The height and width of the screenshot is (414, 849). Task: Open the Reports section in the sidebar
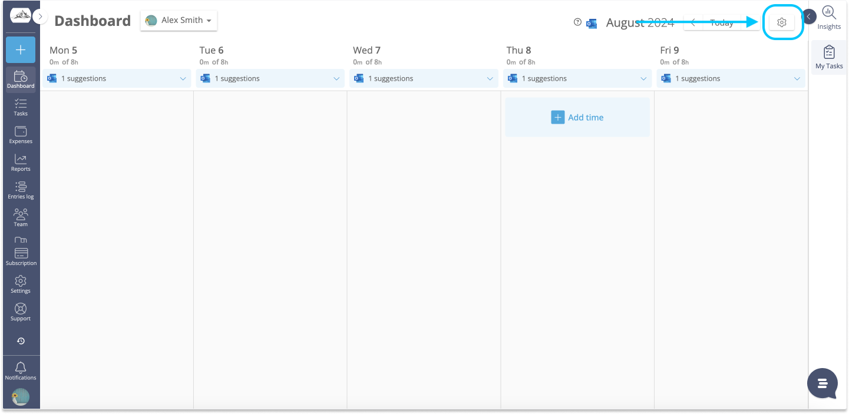tap(21, 161)
